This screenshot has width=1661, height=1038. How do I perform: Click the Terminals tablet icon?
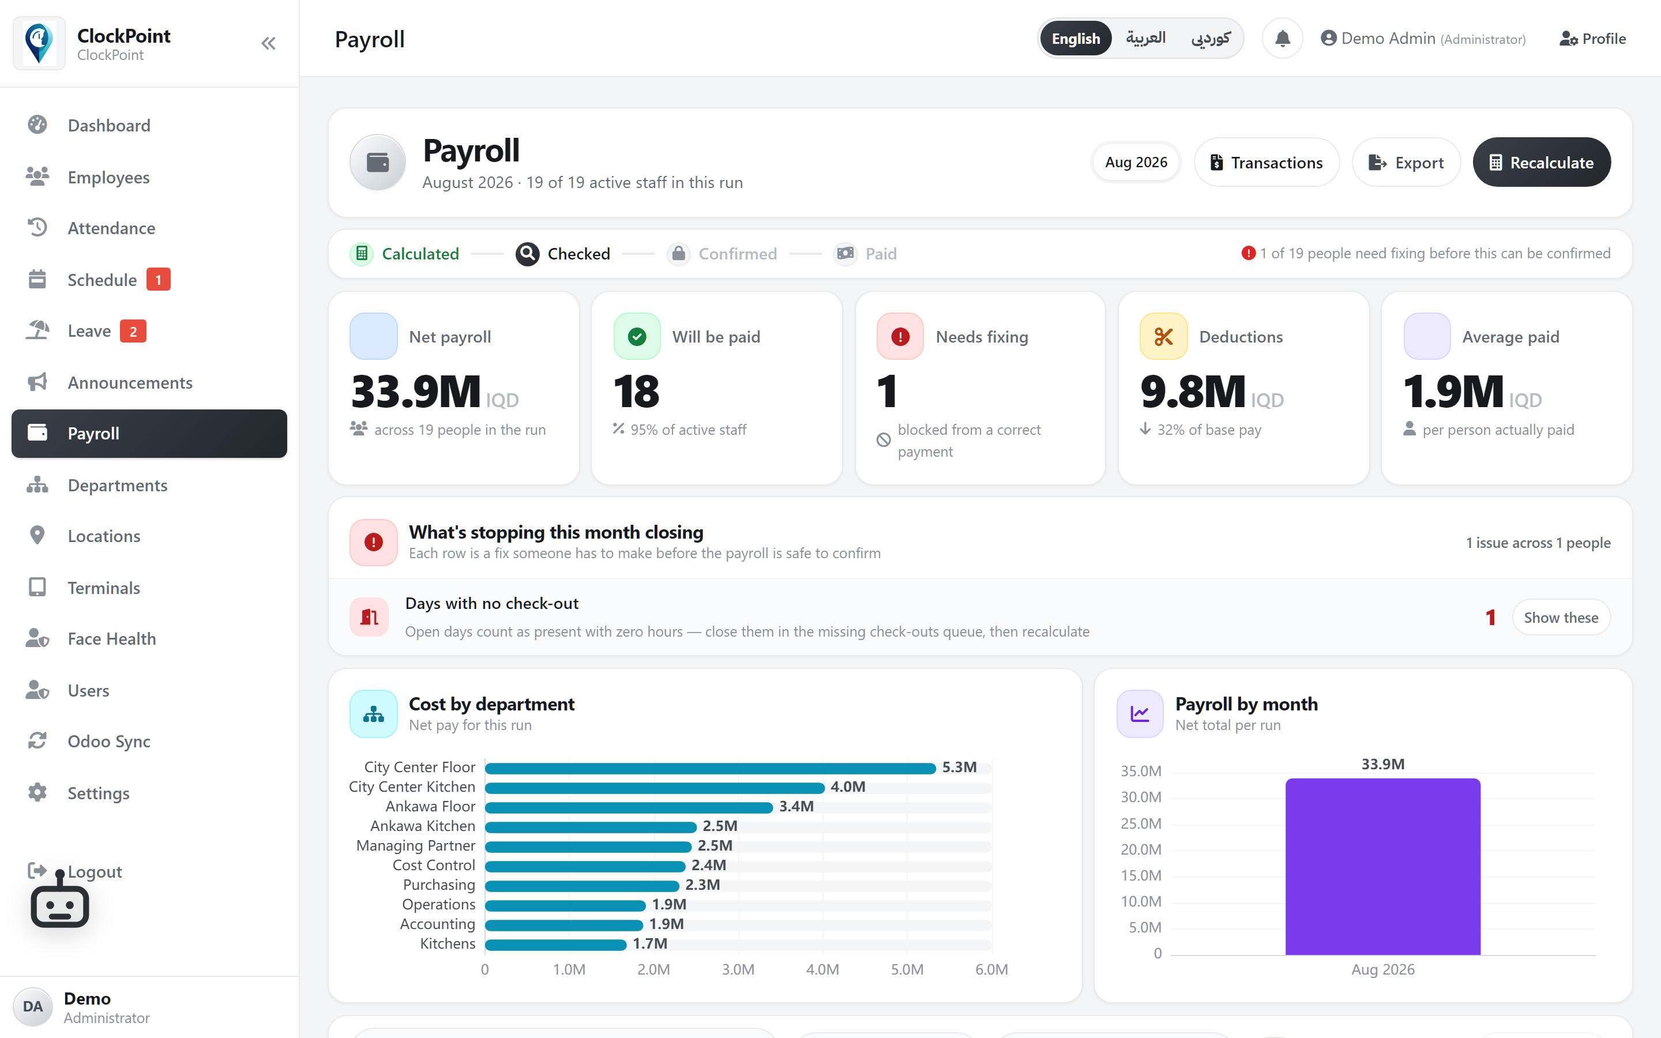[37, 587]
